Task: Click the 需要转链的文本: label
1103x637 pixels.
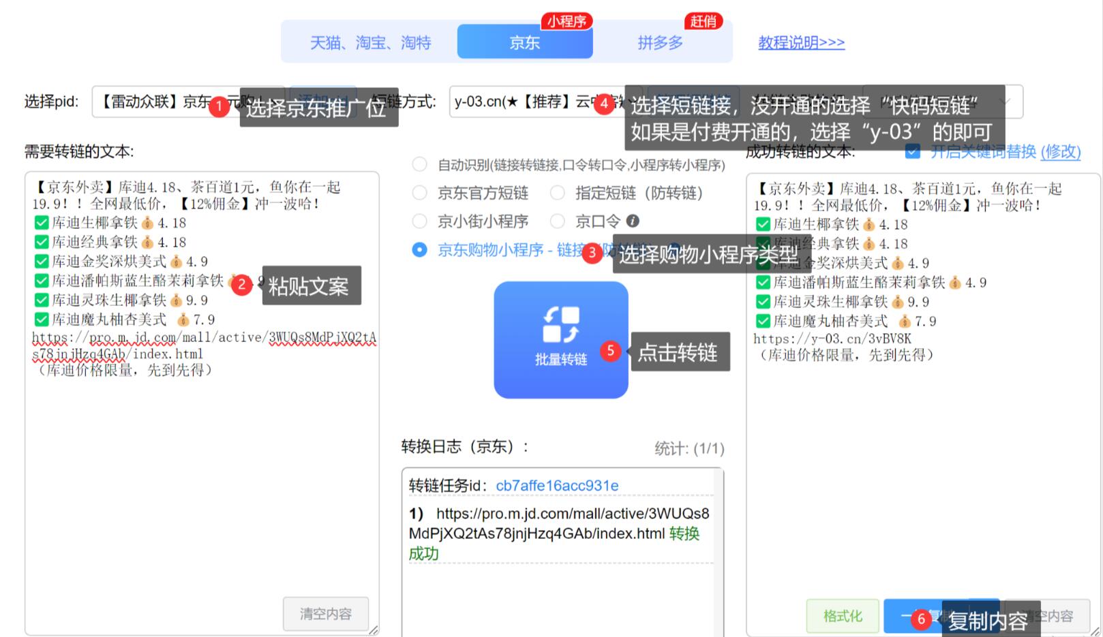Action: [79, 151]
